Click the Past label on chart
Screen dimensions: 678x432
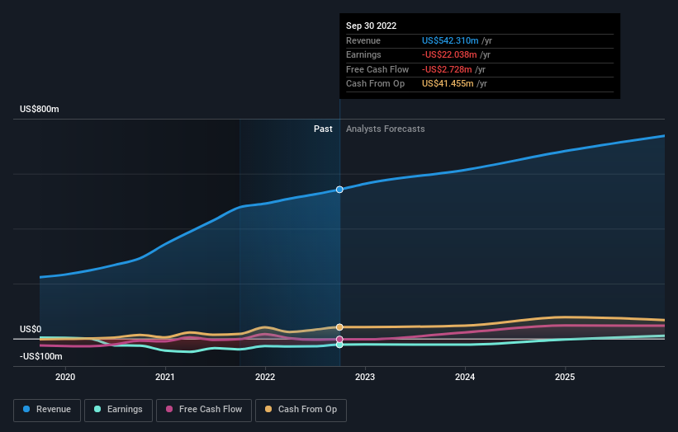click(323, 129)
